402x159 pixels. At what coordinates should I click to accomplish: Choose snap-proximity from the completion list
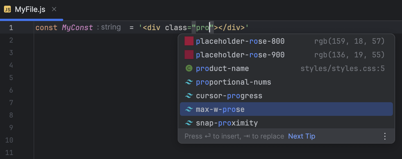click(227, 123)
